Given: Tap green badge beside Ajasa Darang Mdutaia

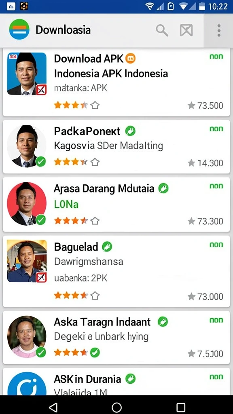Looking at the screenshot, I should click(x=163, y=188).
